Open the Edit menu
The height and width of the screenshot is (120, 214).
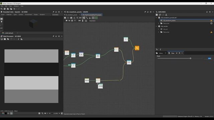6,6
